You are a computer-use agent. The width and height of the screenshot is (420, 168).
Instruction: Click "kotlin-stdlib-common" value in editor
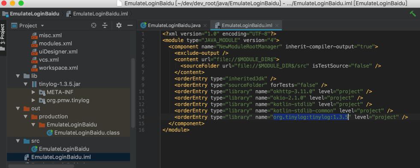pos(303,111)
